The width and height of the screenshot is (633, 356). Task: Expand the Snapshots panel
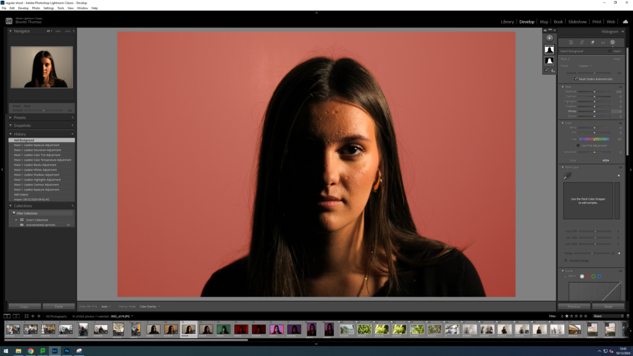(x=11, y=125)
